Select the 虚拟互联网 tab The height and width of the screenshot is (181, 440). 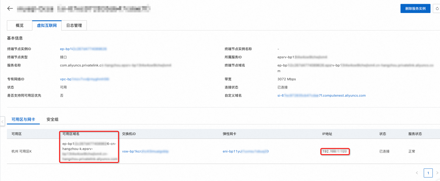coord(47,25)
